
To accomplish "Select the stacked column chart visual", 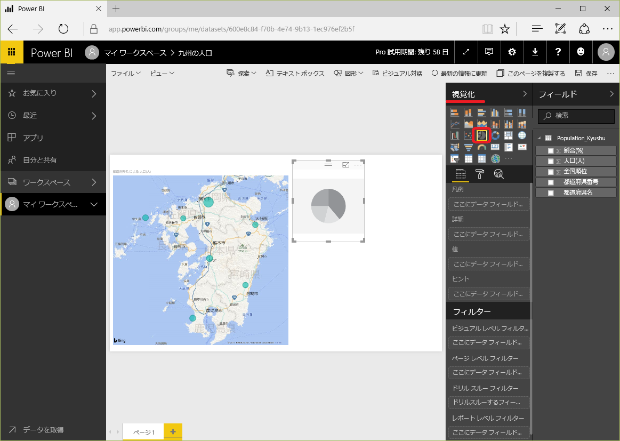I will click(x=468, y=113).
